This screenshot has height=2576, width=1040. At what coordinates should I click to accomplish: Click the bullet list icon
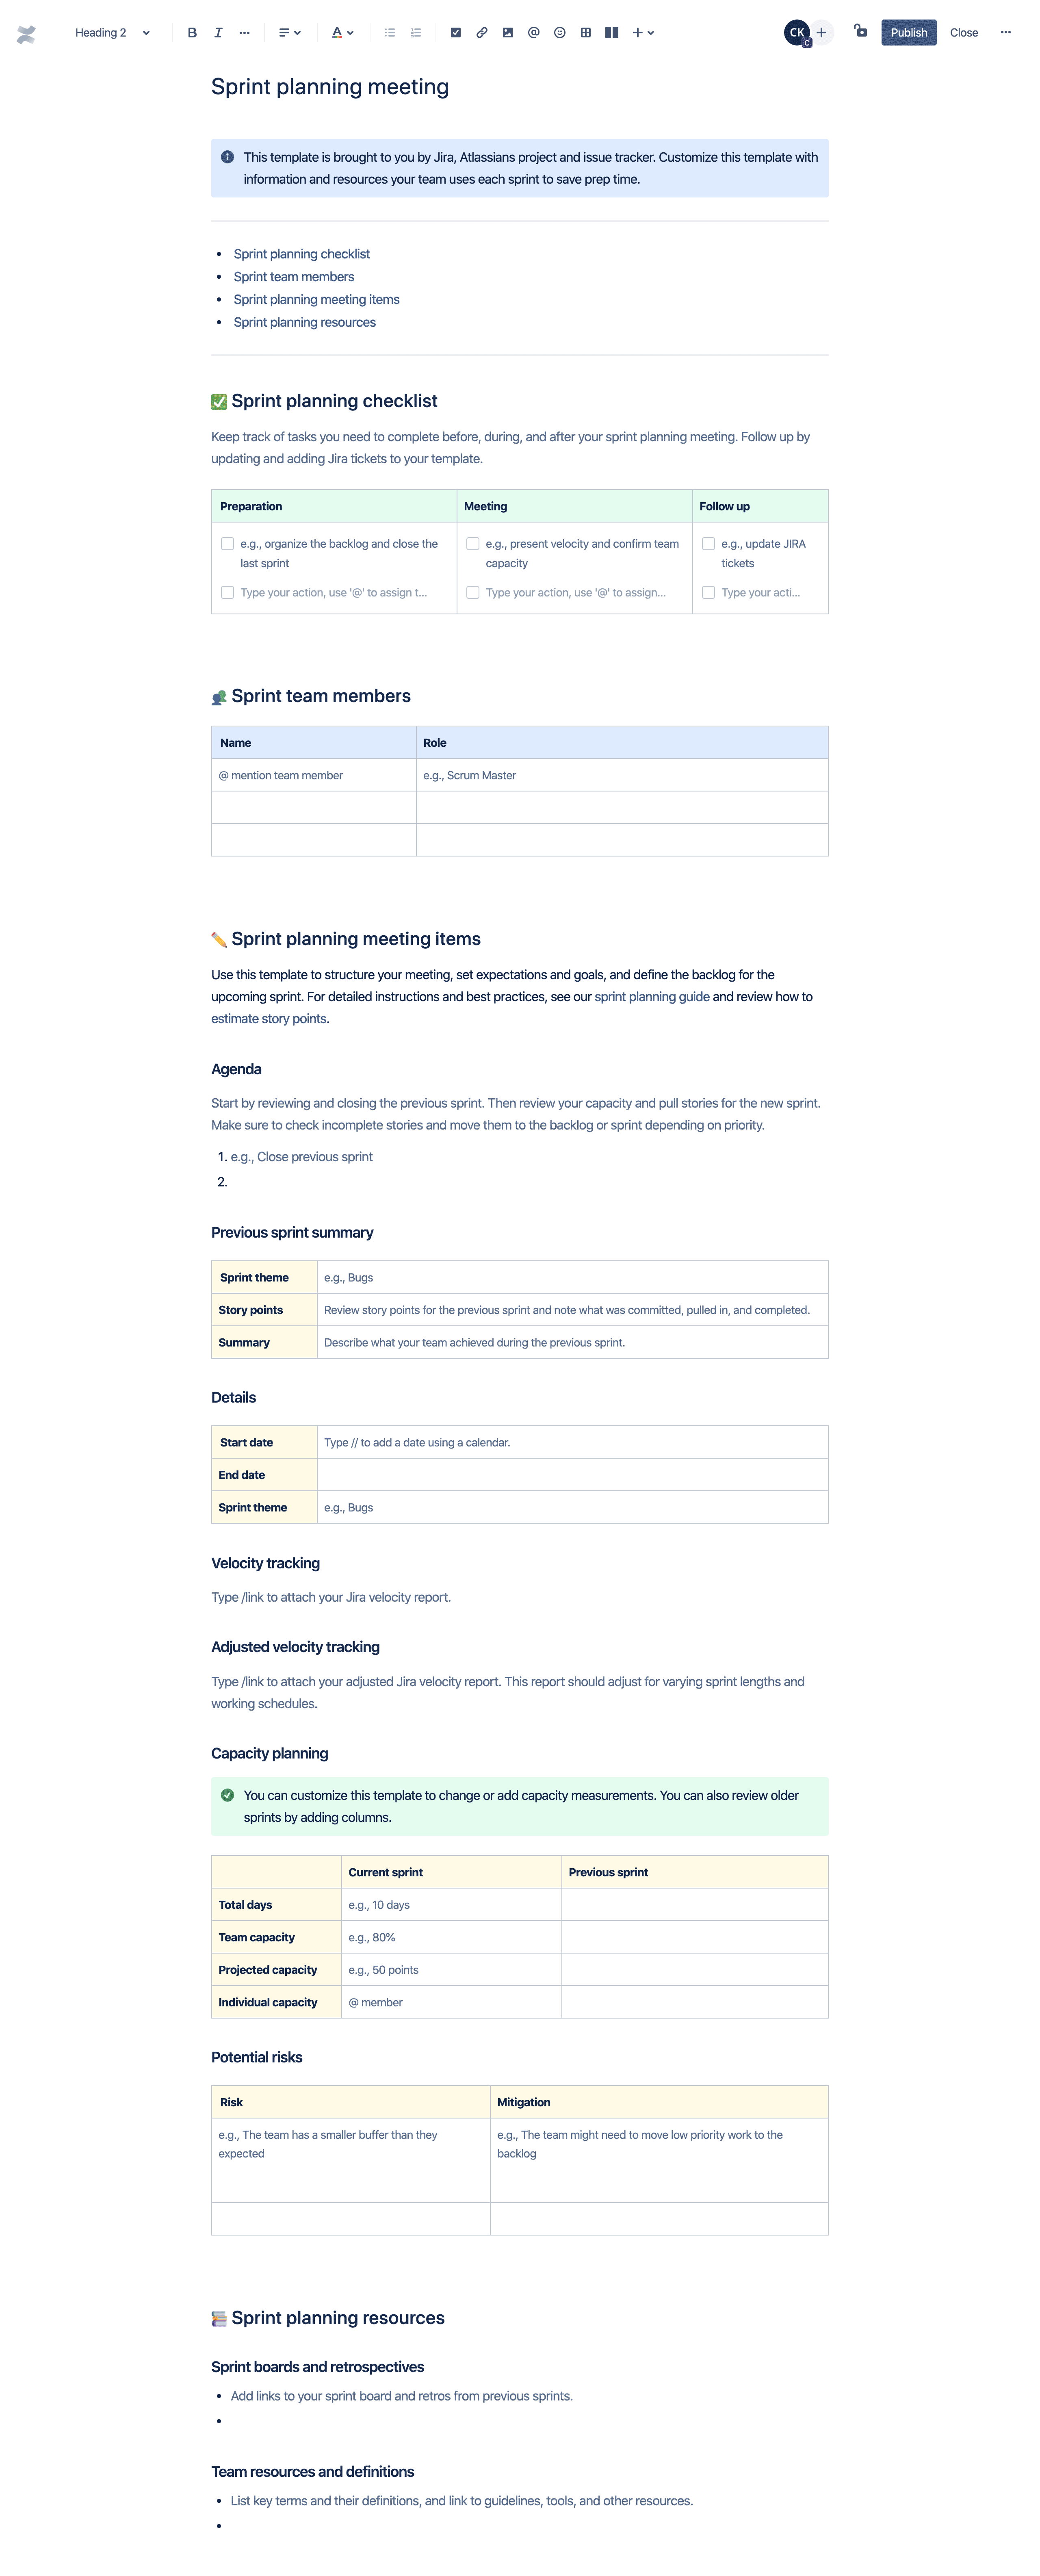tap(389, 31)
